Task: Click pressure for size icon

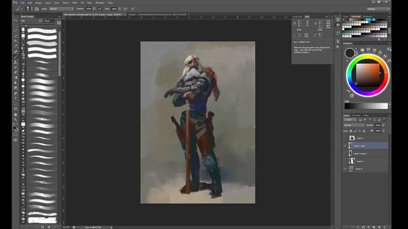Action: pos(133,9)
